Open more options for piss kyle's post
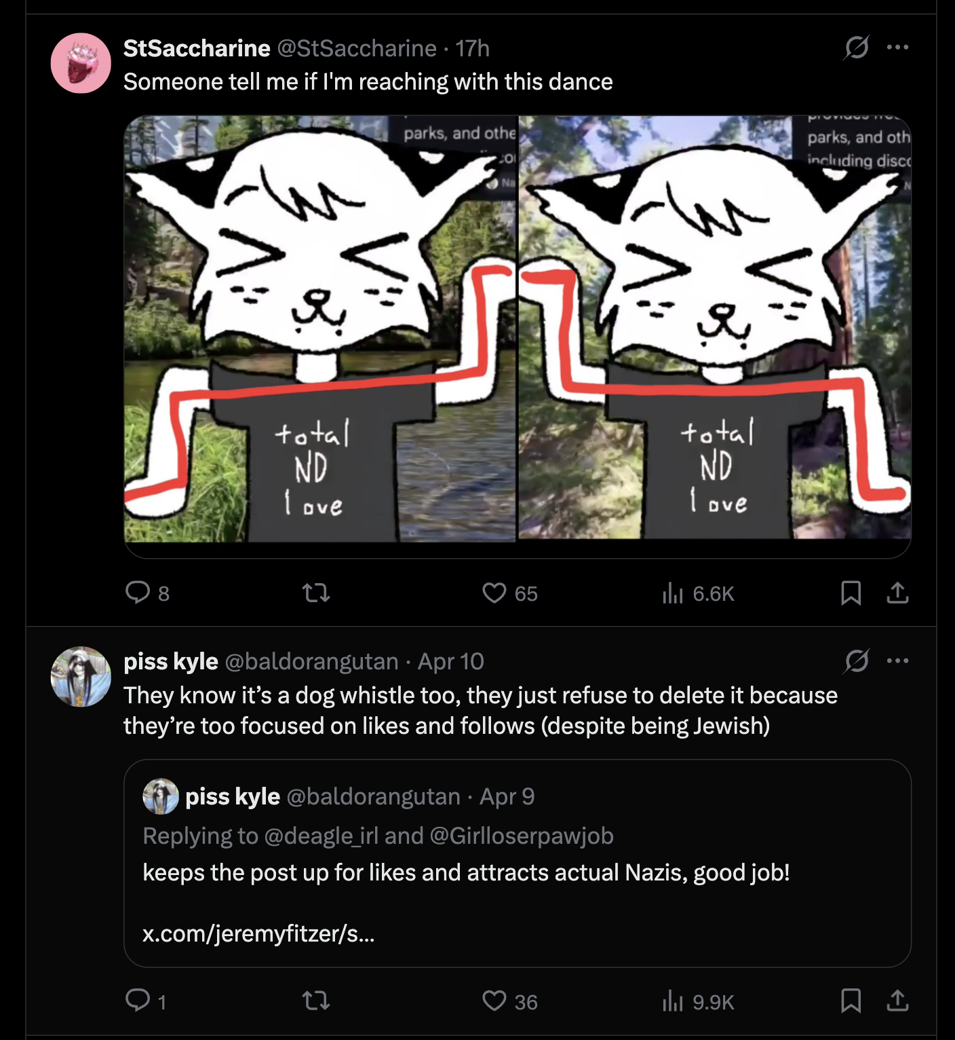The width and height of the screenshot is (955, 1040). pyautogui.click(x=897, y=661)
